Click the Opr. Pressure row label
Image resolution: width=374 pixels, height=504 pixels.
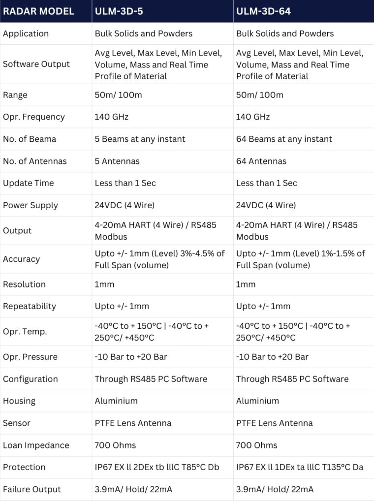[30, 356]
